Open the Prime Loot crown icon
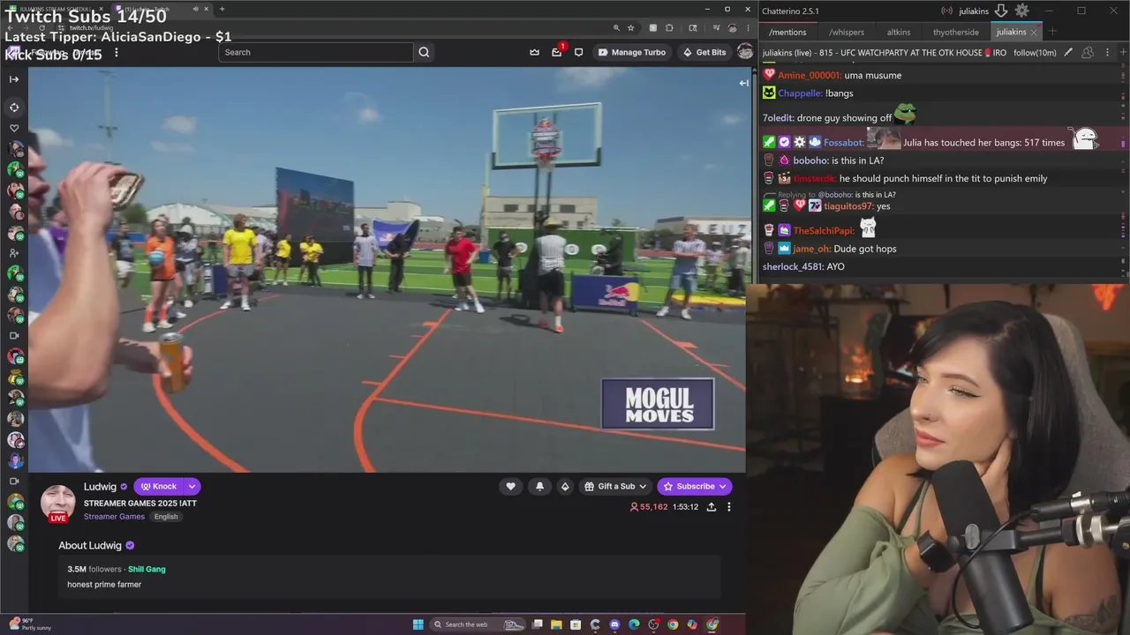Viewport: 1130px width, 635px height. (x=534, y=52)
